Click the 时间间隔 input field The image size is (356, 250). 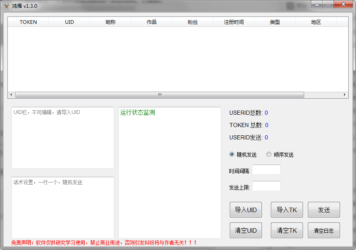266,170
